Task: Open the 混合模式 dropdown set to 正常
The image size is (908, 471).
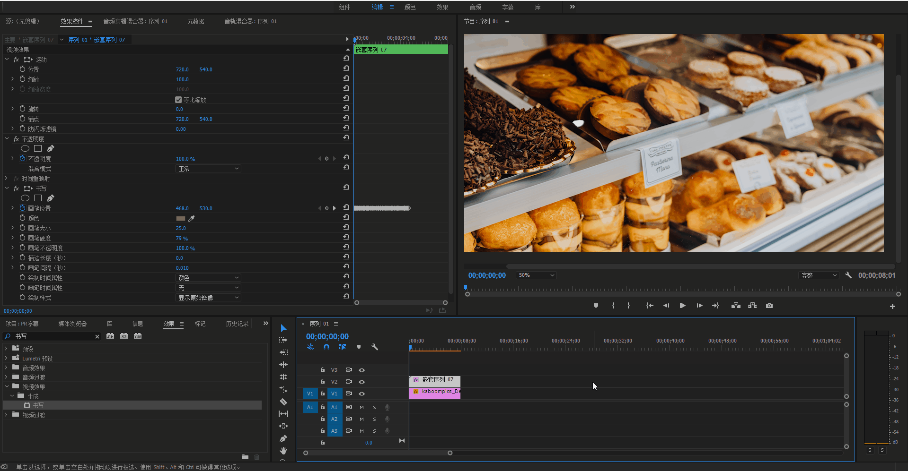Action: [x=208, y=169]
